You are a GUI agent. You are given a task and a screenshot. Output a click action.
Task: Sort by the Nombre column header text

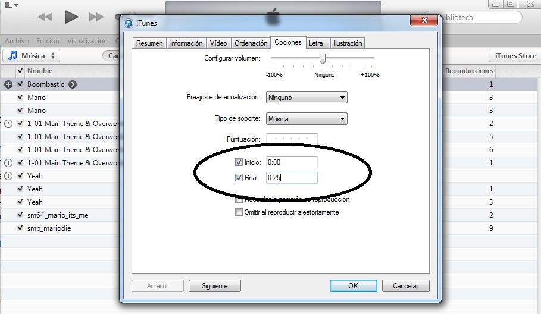click(40, 71)
